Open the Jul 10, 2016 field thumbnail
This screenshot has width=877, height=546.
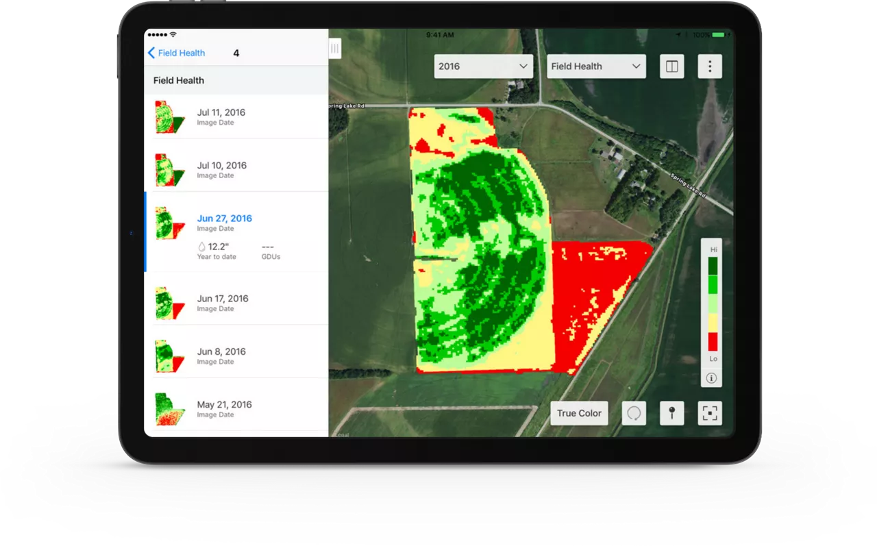point(170,170)
